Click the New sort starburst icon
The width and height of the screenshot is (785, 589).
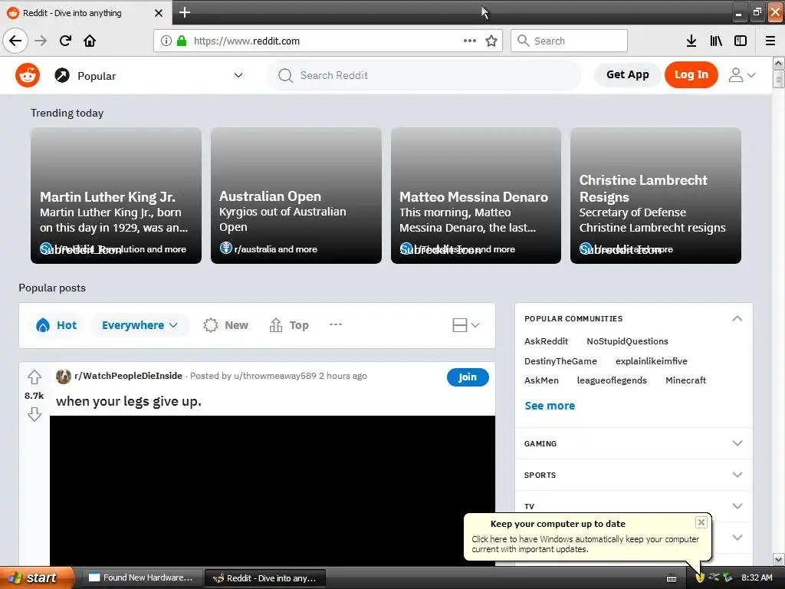pyautogui.click(x=211, y=325)
